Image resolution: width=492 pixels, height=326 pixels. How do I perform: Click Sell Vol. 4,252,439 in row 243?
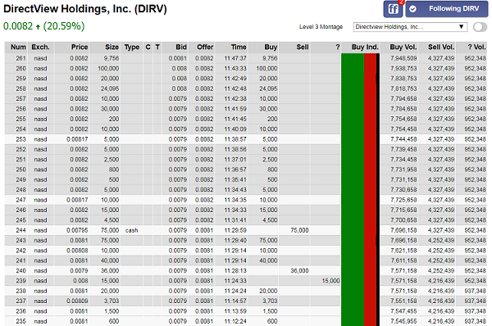pos(441,241)
